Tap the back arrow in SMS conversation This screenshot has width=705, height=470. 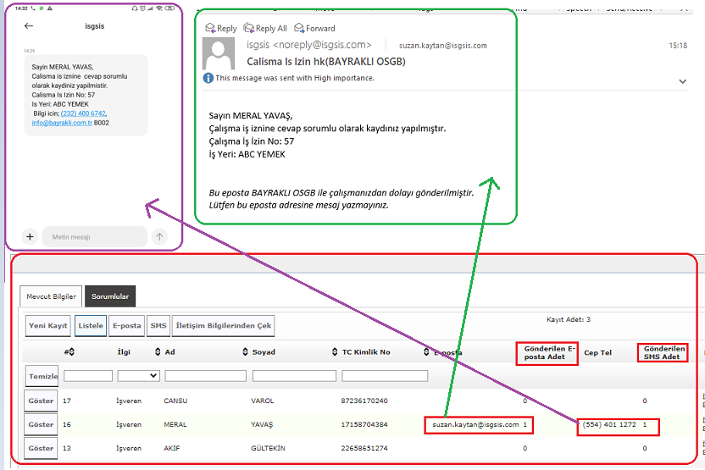pyautogui.click(x=29, y=26)
